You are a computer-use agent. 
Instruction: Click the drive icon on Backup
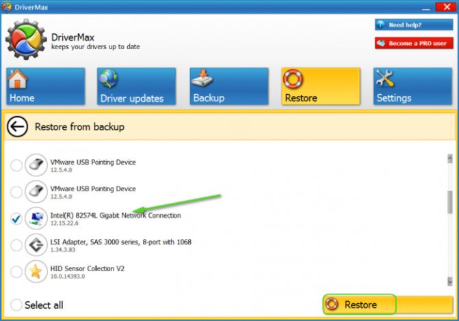tap(202, 78)
